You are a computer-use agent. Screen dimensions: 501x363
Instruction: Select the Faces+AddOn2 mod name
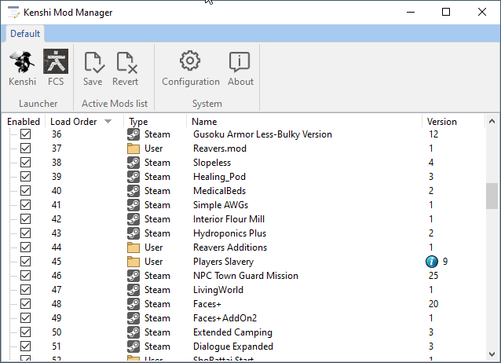point(225,318)
